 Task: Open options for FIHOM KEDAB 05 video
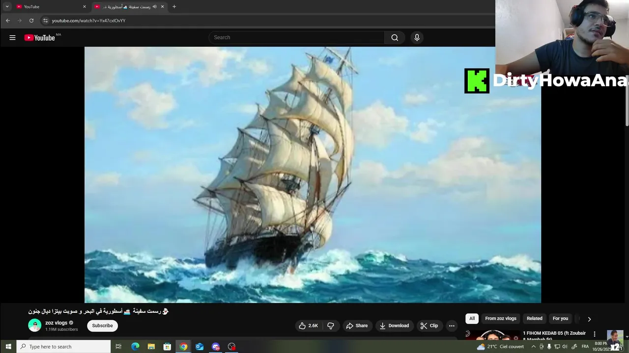pyautogui.click(x=595, y=334)
